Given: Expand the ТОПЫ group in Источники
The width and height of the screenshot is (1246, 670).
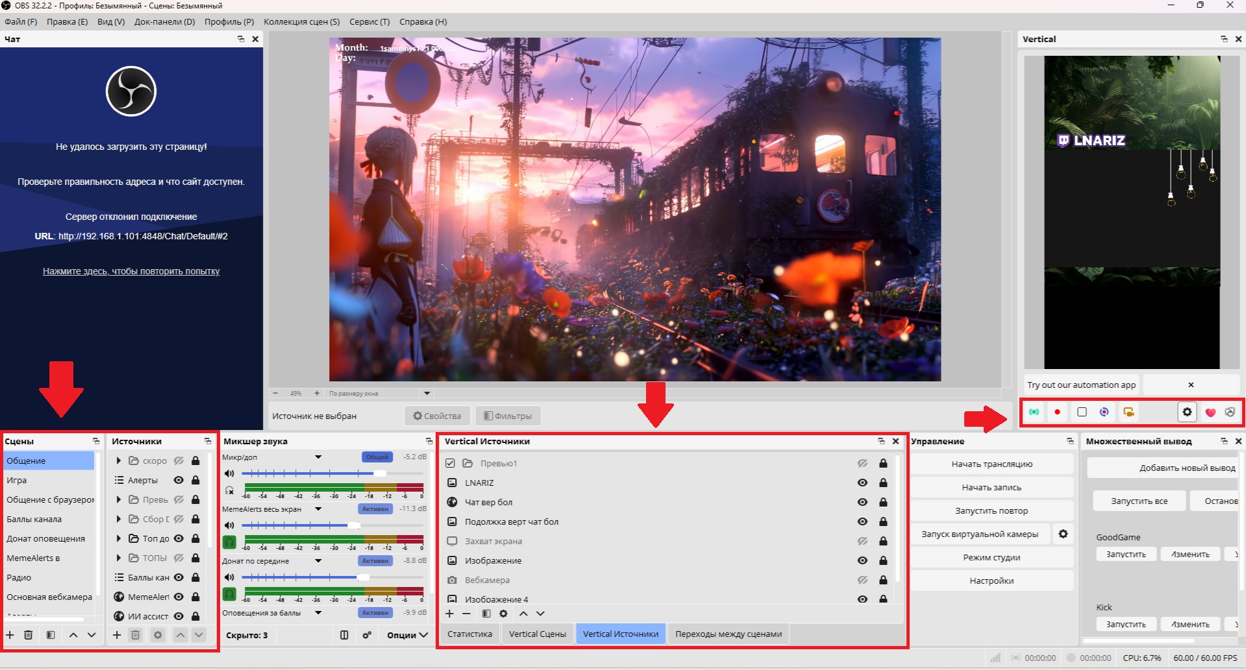Looking at the screenshot, I should (x=118, y=558).
